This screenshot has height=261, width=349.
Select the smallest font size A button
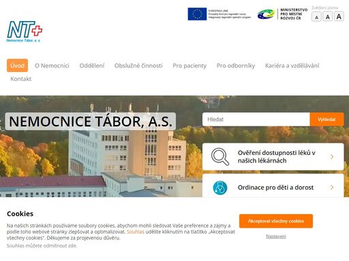316,17
